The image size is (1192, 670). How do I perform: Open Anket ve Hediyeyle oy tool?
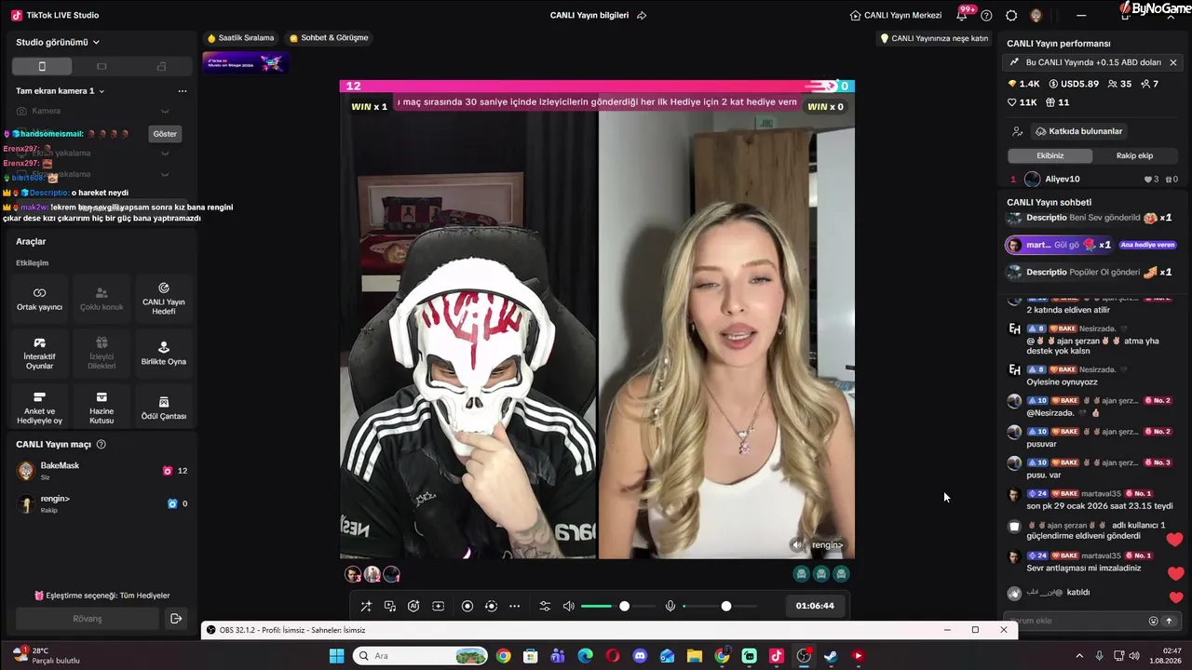[39, 408]
